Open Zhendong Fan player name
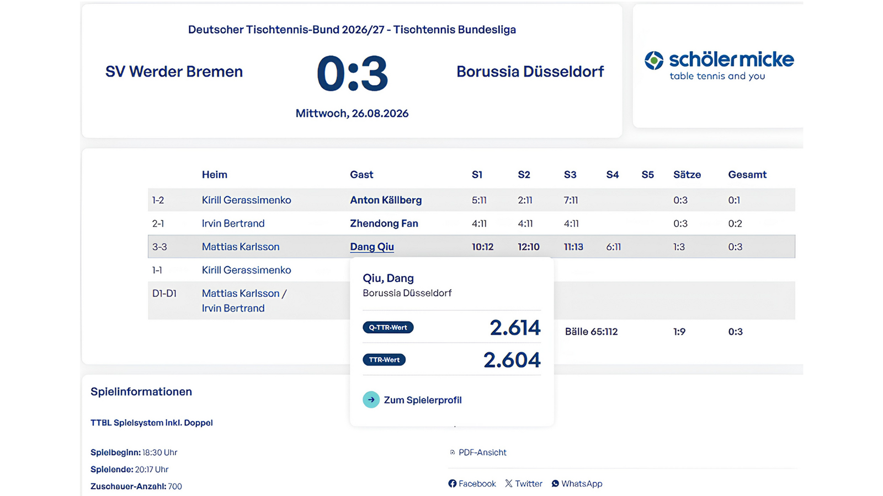The width and height of the screenshot is (883, 496). click(x=384, y=223)
